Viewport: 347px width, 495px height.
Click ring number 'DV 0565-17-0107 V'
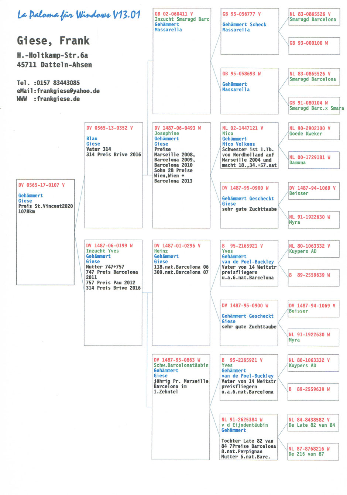point(41,185)
